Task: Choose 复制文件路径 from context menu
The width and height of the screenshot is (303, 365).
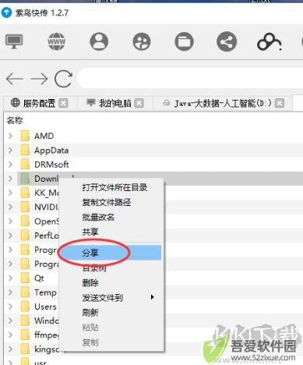Action: click(x=107, y=202)
